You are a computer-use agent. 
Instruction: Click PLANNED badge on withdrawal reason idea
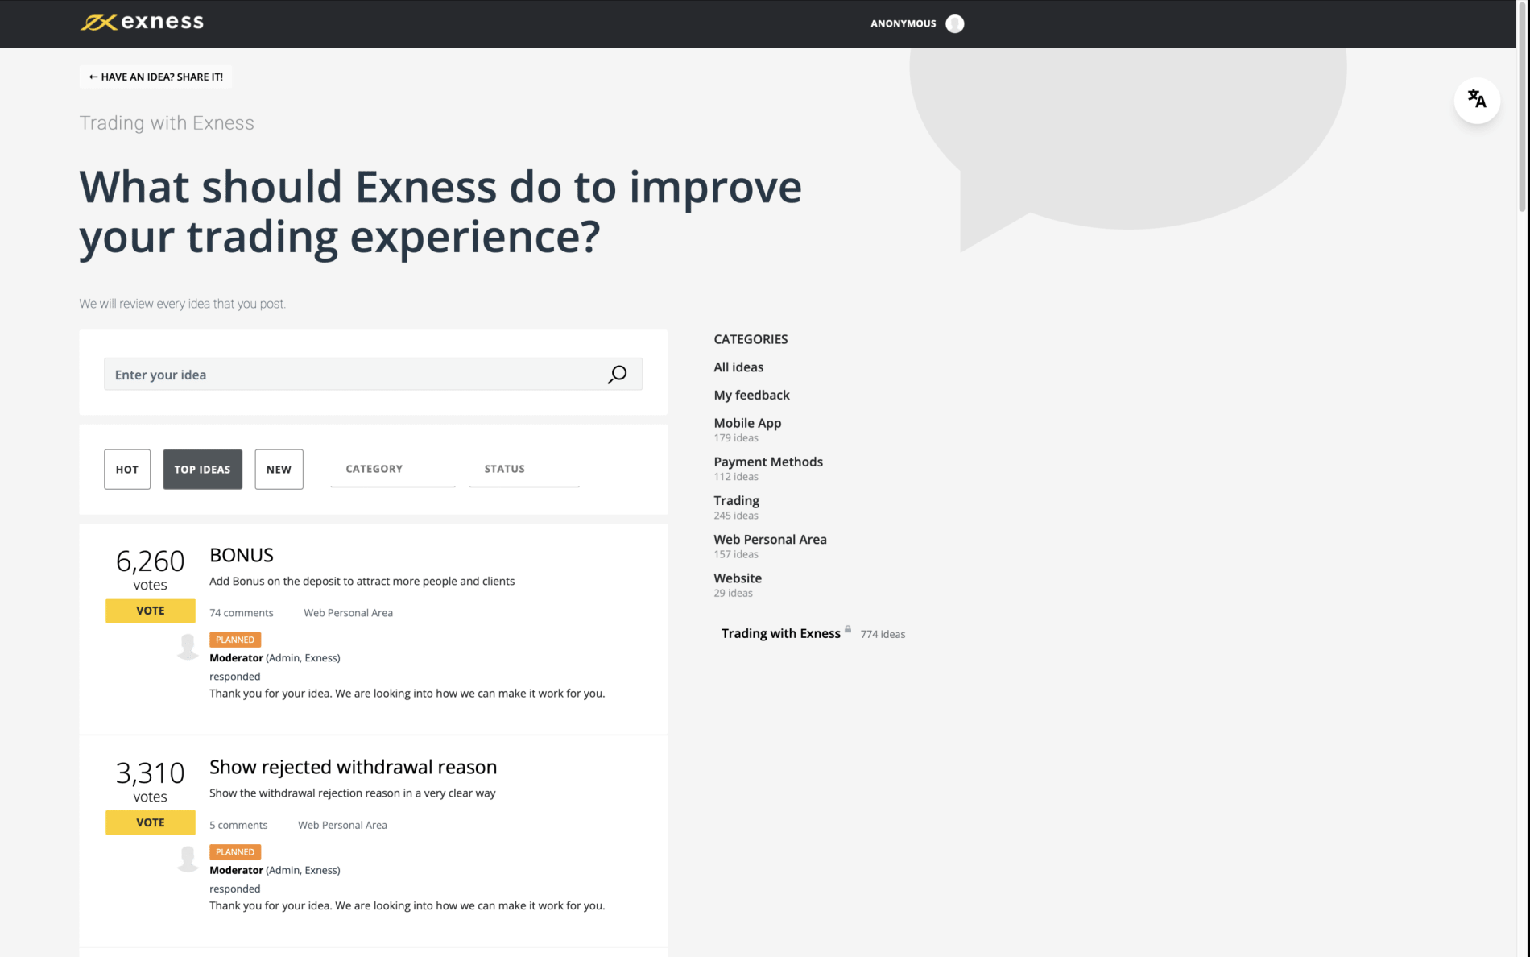235,852
